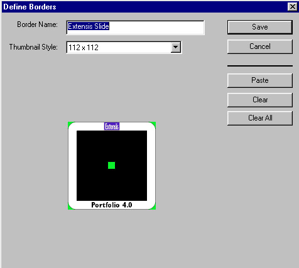
Task: Click the Clear All button
Action: (x=260, y=118)
